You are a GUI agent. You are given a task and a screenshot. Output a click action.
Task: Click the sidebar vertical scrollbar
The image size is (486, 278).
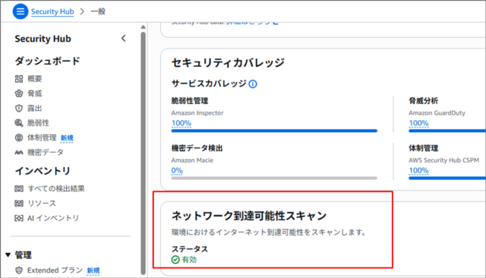tap(143, 153)
